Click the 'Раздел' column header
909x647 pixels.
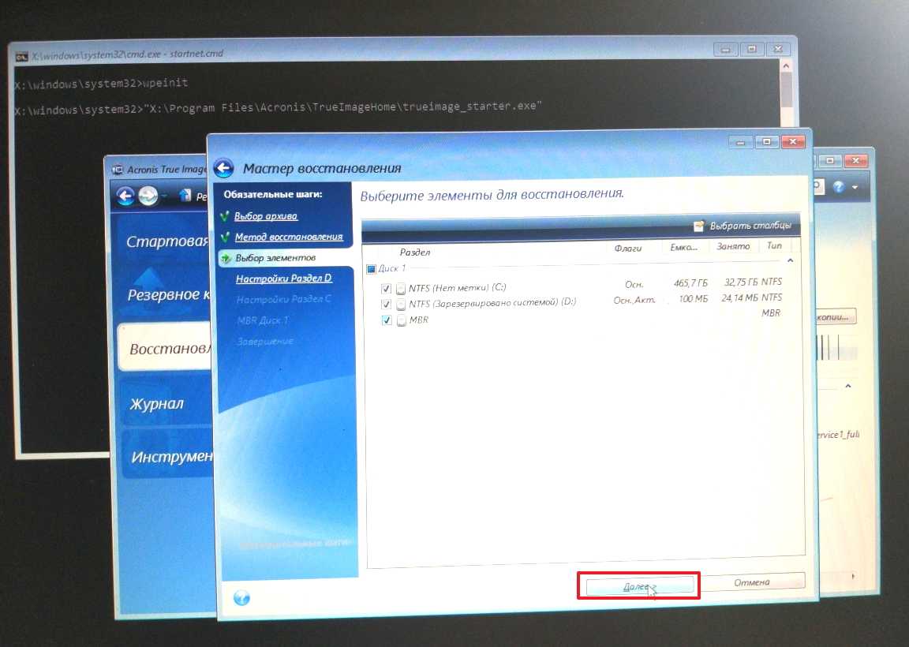(x=414, y=252)
